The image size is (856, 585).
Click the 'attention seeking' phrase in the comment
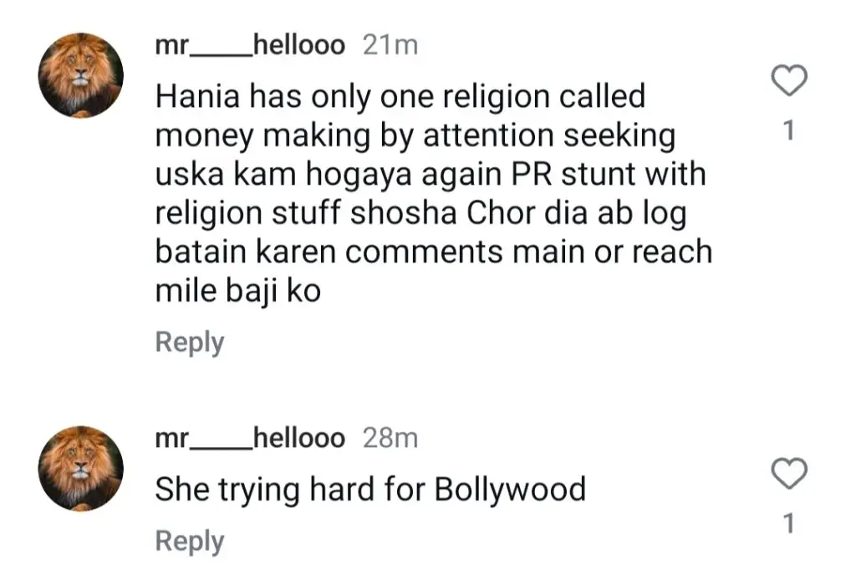549,136
